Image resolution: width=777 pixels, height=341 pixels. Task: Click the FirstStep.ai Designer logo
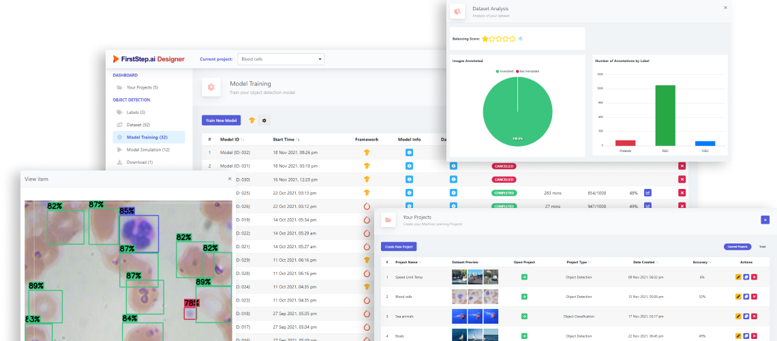(149, 59)
